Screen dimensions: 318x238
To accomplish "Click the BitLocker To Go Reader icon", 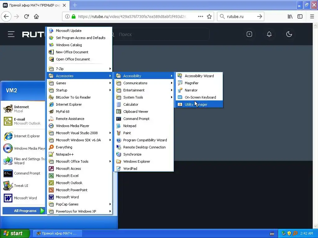I will (x=51, y=97).
